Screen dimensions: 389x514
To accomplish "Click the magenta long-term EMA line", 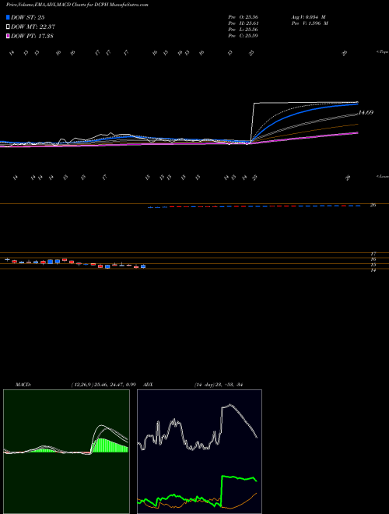I will (304, 138).
